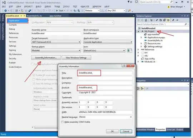Open the BUILD menu
The width and height of the screenshot is (193, 138).
(x=39, y=6)
